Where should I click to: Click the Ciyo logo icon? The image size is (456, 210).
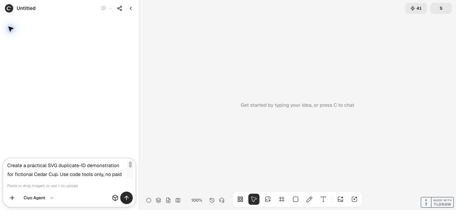pos(9,8)
